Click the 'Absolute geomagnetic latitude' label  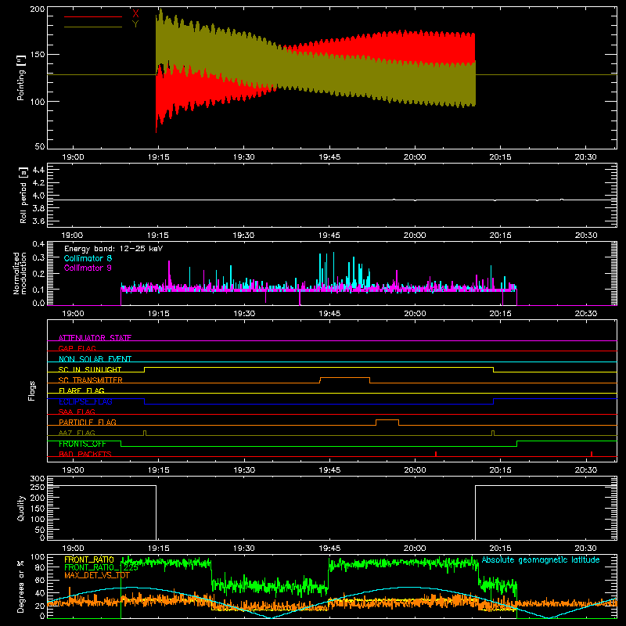tap(541, 559)
